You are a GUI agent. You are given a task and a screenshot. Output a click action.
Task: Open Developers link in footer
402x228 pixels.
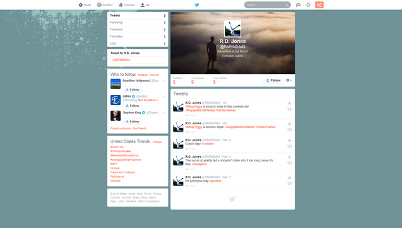[x=153, y=202]
